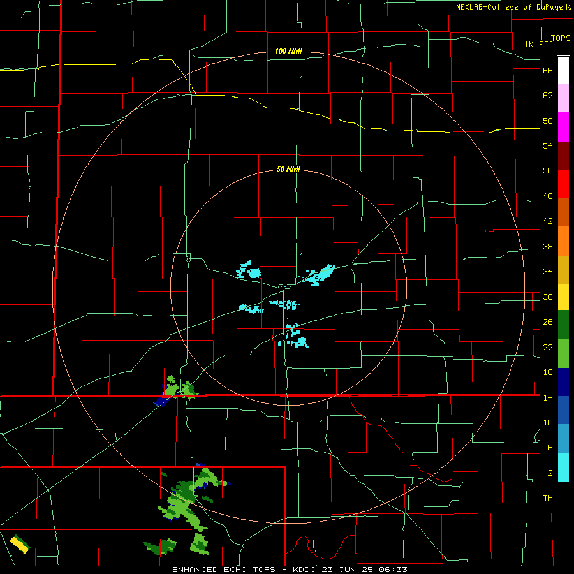Click the light pink legend swatch
Image resolution: width=574 pixels, height=574 pixels.
tap(563, 98)
